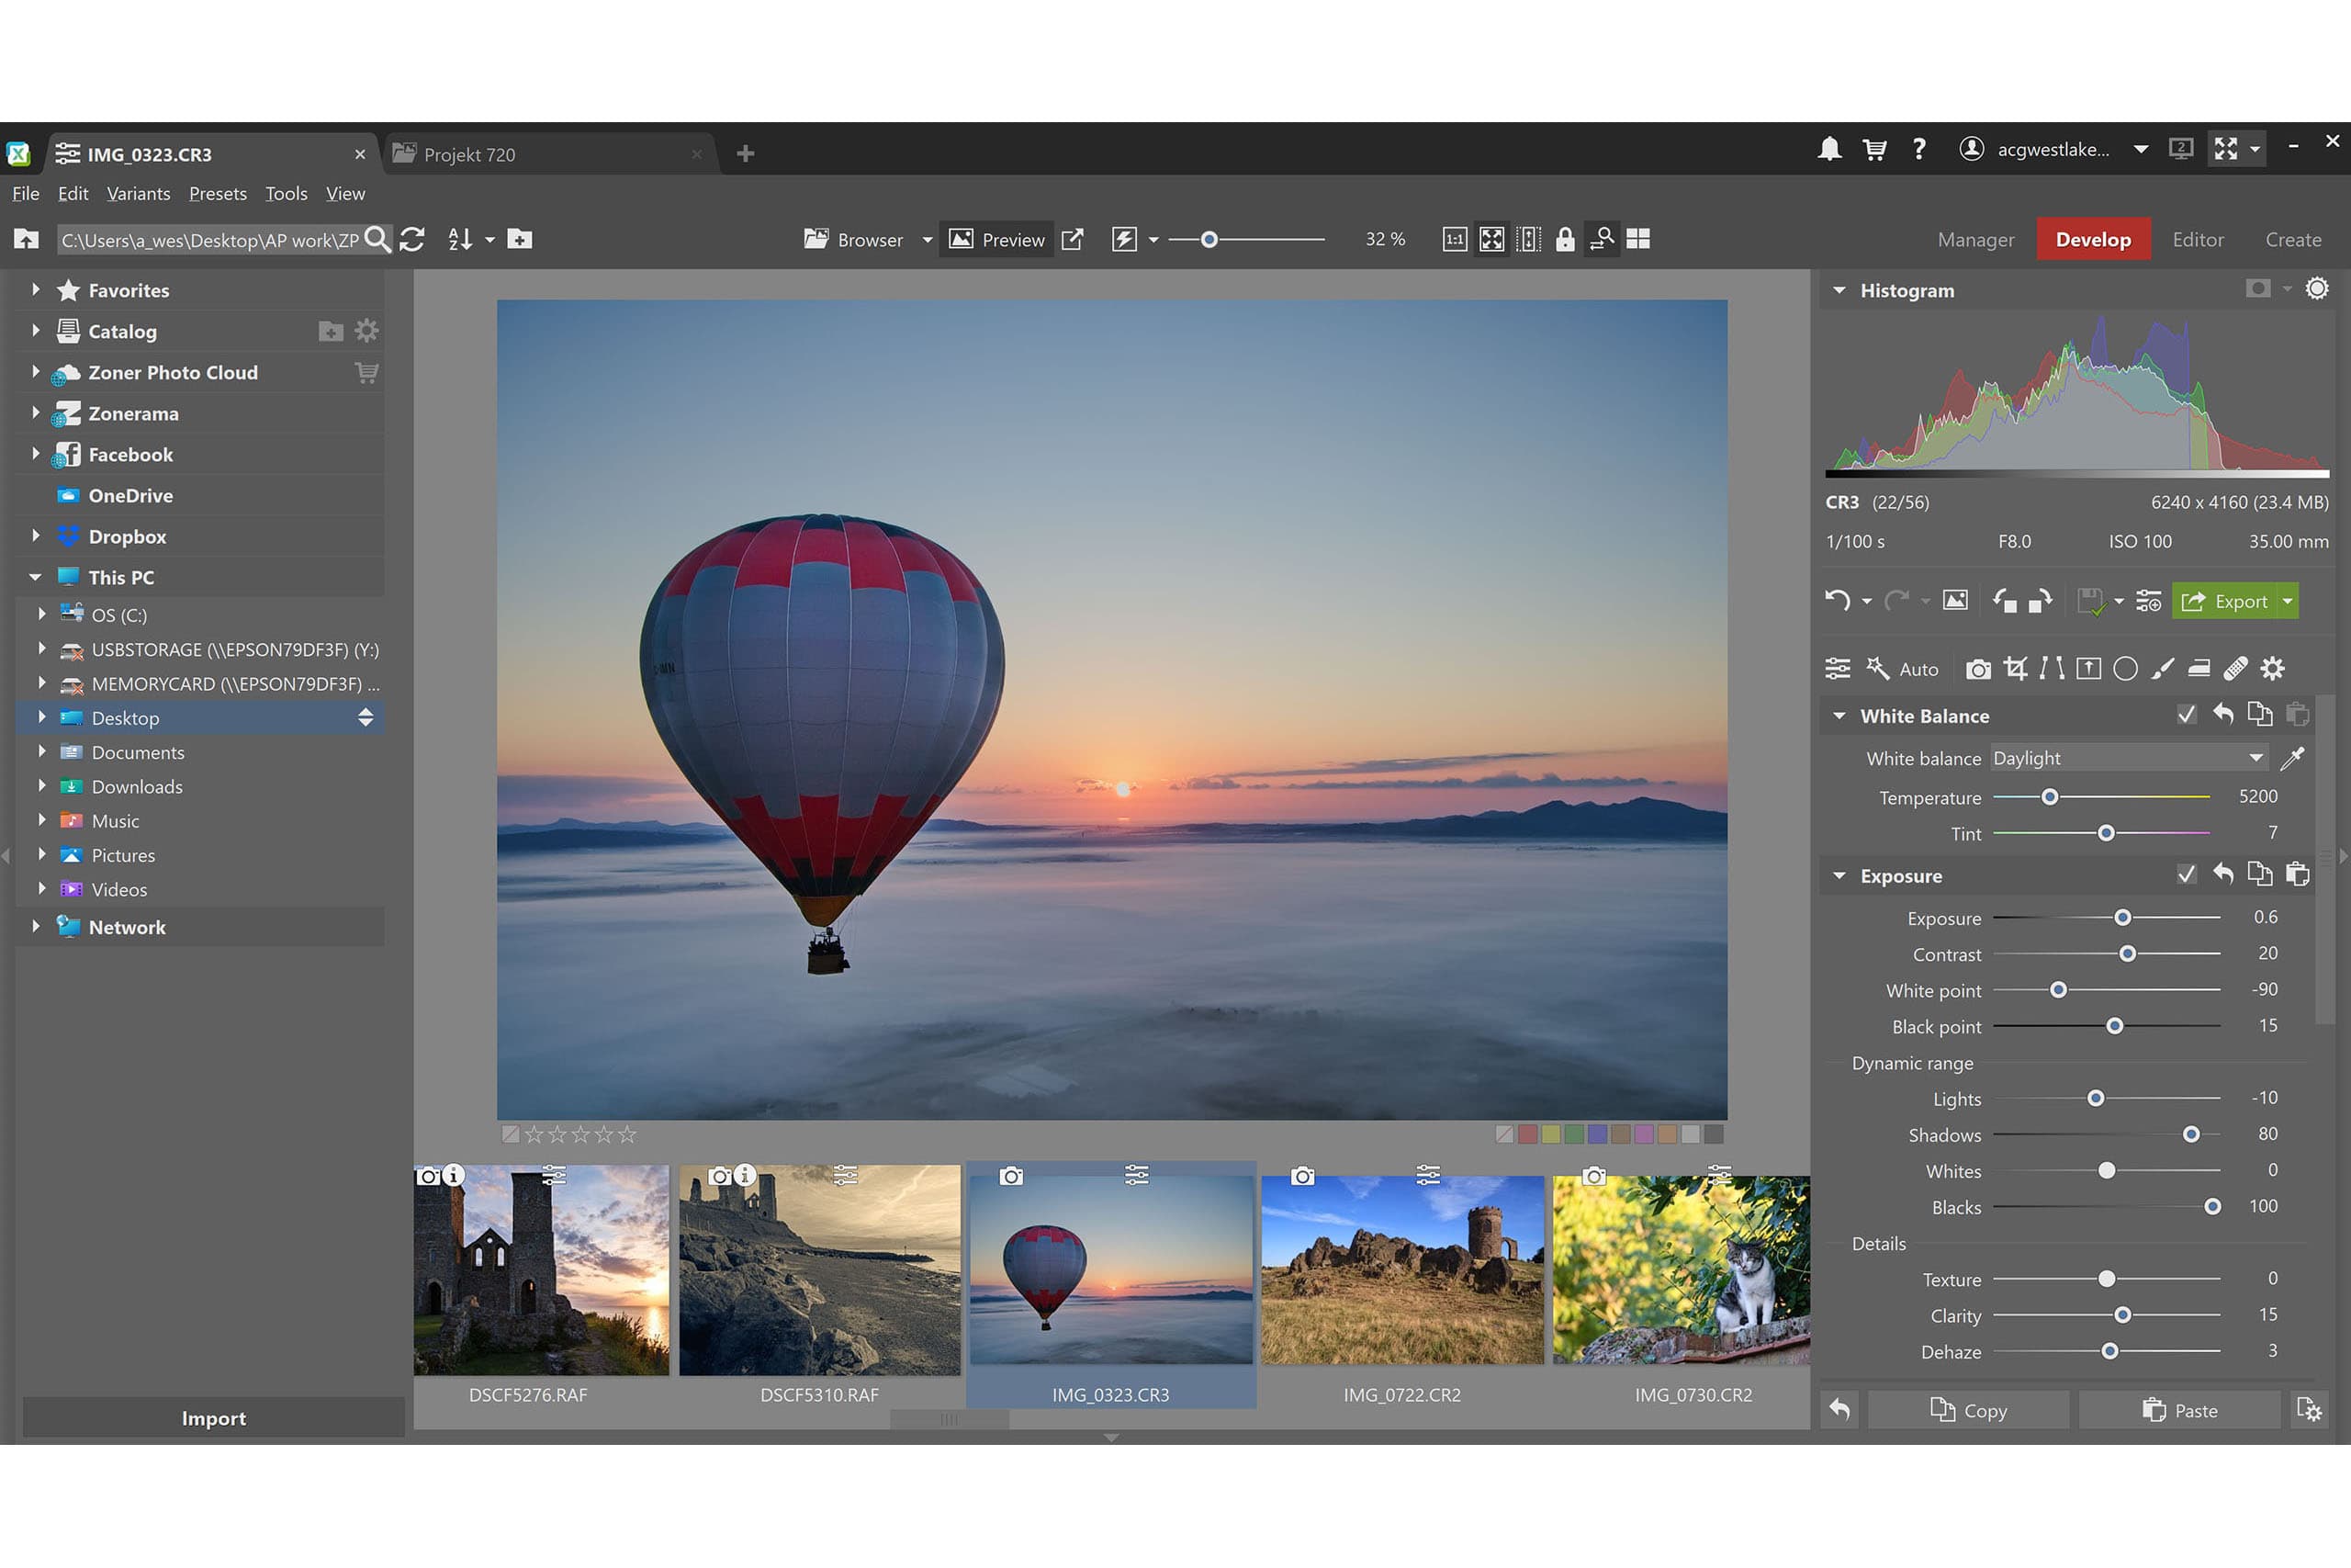
Task: Click the Undo arrow icon
Action: coord(1839,600)
